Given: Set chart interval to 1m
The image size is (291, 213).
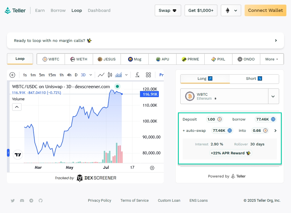Looking at the screenshot, I should [x=33, y=75].
